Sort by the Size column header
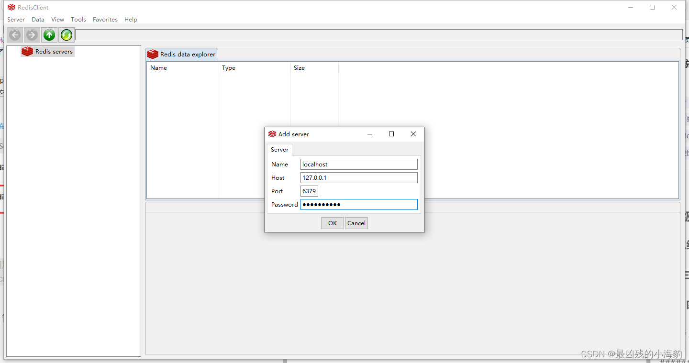 click(x=314, y=68)
